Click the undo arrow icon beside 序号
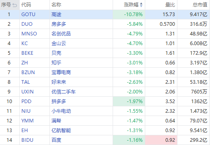Image resolution: width=210 pixels, height=145 pixels. (14, 5)
